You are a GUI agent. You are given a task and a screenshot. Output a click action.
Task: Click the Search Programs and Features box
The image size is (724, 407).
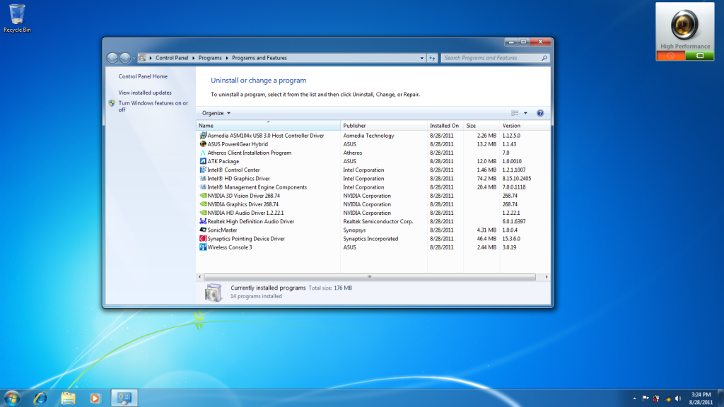click(491, 58)
